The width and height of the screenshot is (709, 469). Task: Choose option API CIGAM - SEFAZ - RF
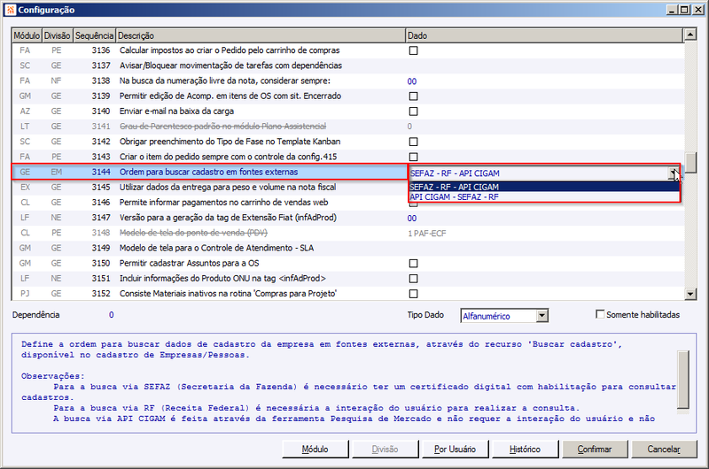coord(544,196)
